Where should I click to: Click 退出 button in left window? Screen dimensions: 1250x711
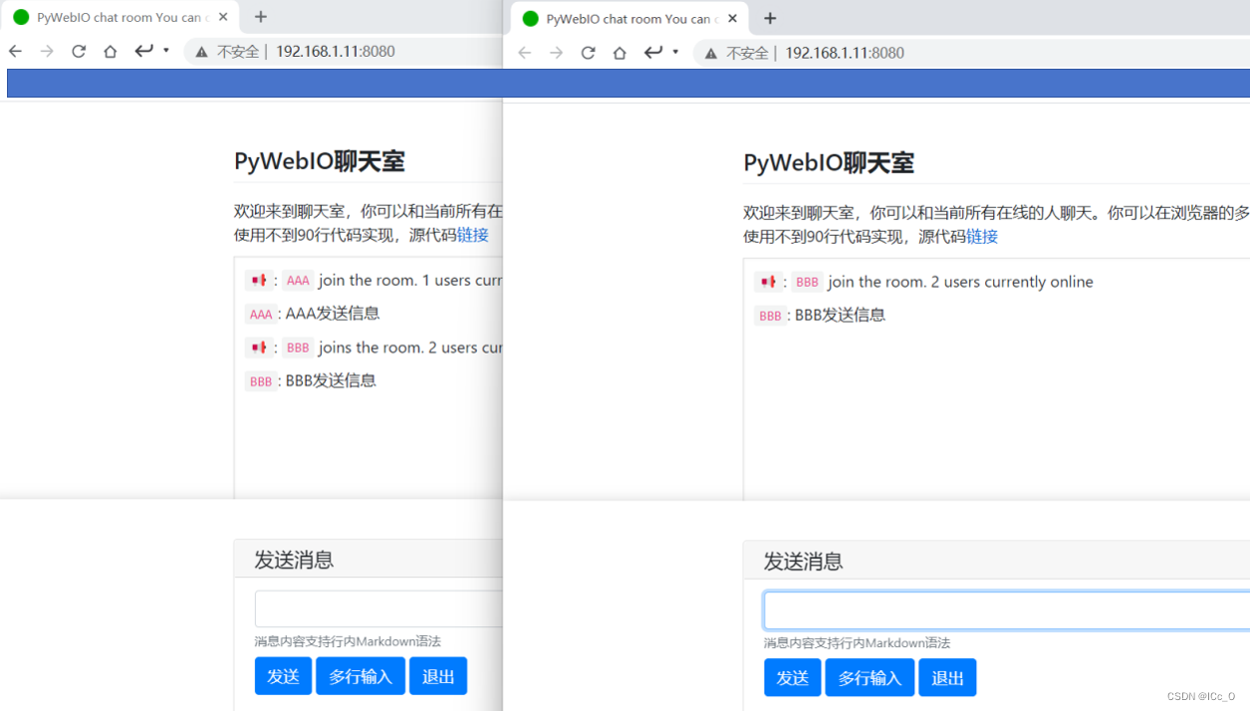(438, 676)
